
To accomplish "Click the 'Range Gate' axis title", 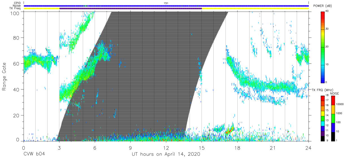I will [x=4, y=77].
